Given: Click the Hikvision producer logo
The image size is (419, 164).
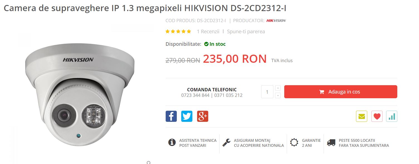Looking at the screenshot, I should [276, 21].
